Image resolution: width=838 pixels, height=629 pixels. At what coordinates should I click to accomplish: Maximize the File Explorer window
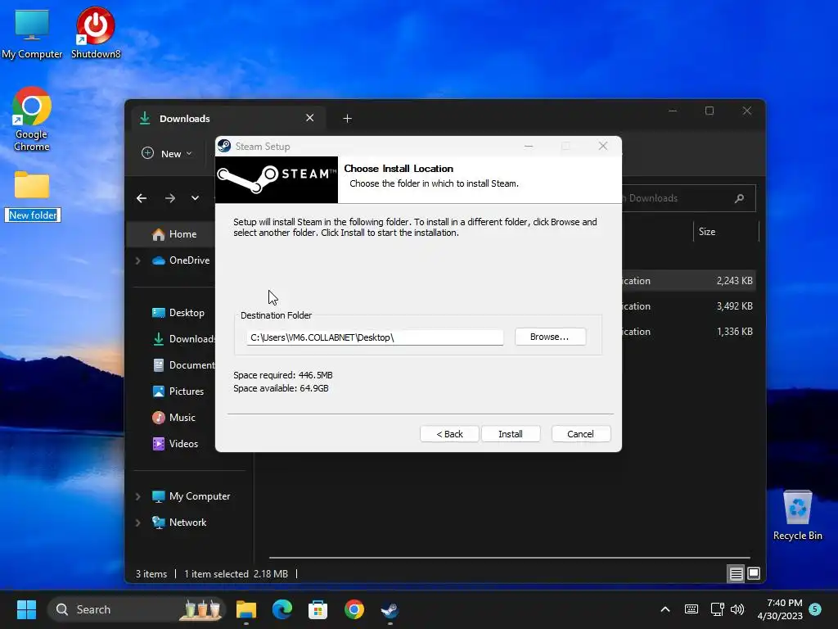click(x=710, y=111)
